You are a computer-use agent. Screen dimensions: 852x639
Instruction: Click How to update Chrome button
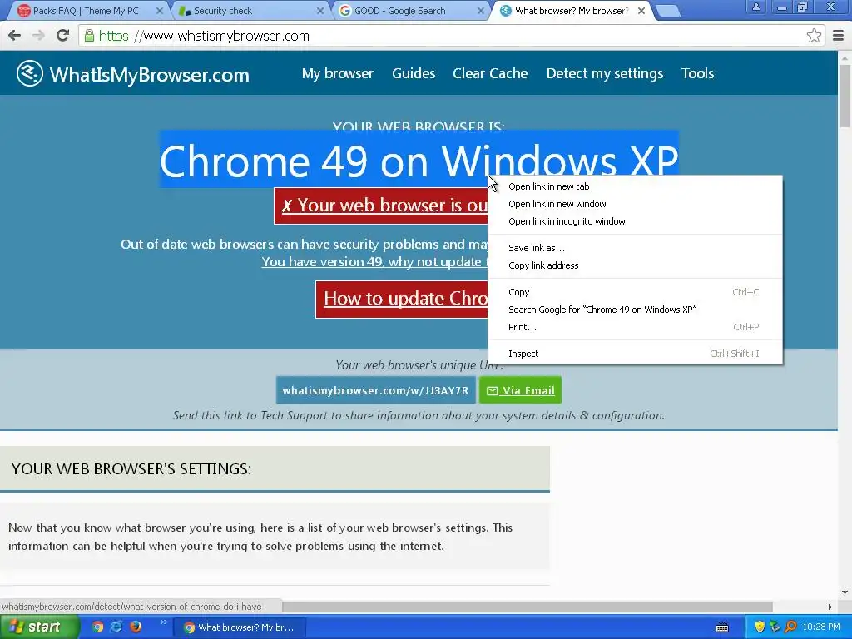coord(402,299)
